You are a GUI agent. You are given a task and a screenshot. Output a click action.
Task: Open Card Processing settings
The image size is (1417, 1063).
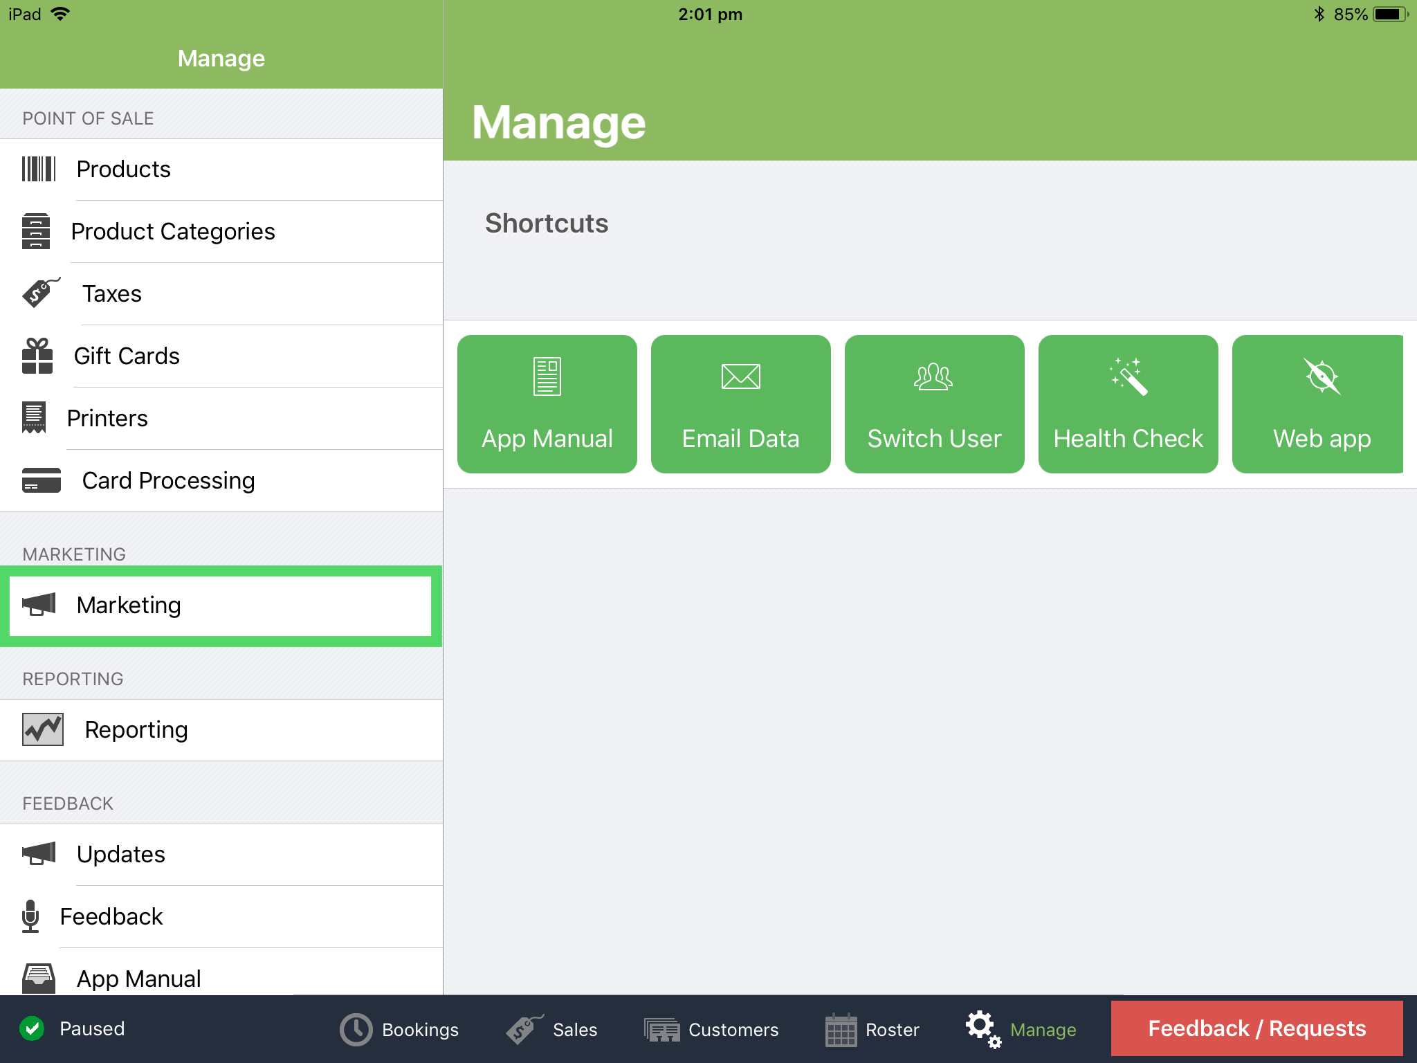coord(221,481)
